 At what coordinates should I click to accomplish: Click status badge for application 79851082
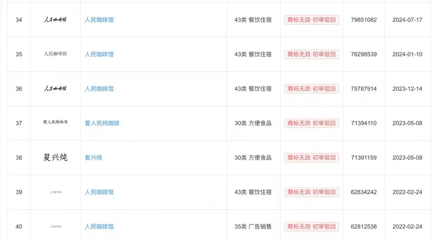(312, 20)
